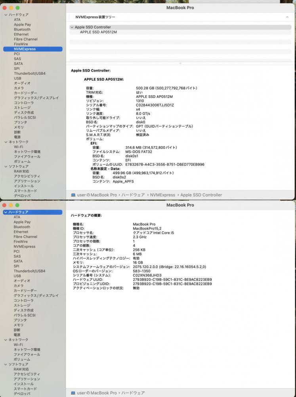Screen dimensions: 296x397
Task: Open Wi-Fi in top window sidebar
Action: pyautogui.click(x=19, y=147)
